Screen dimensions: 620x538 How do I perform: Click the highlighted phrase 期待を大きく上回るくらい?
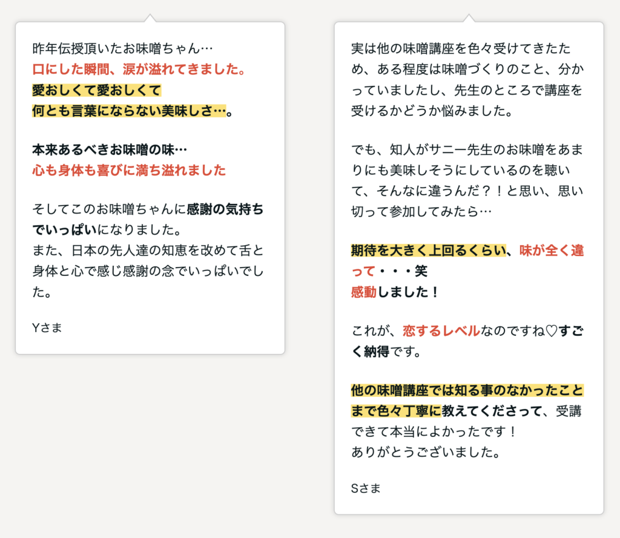click(x=428, y=251)
